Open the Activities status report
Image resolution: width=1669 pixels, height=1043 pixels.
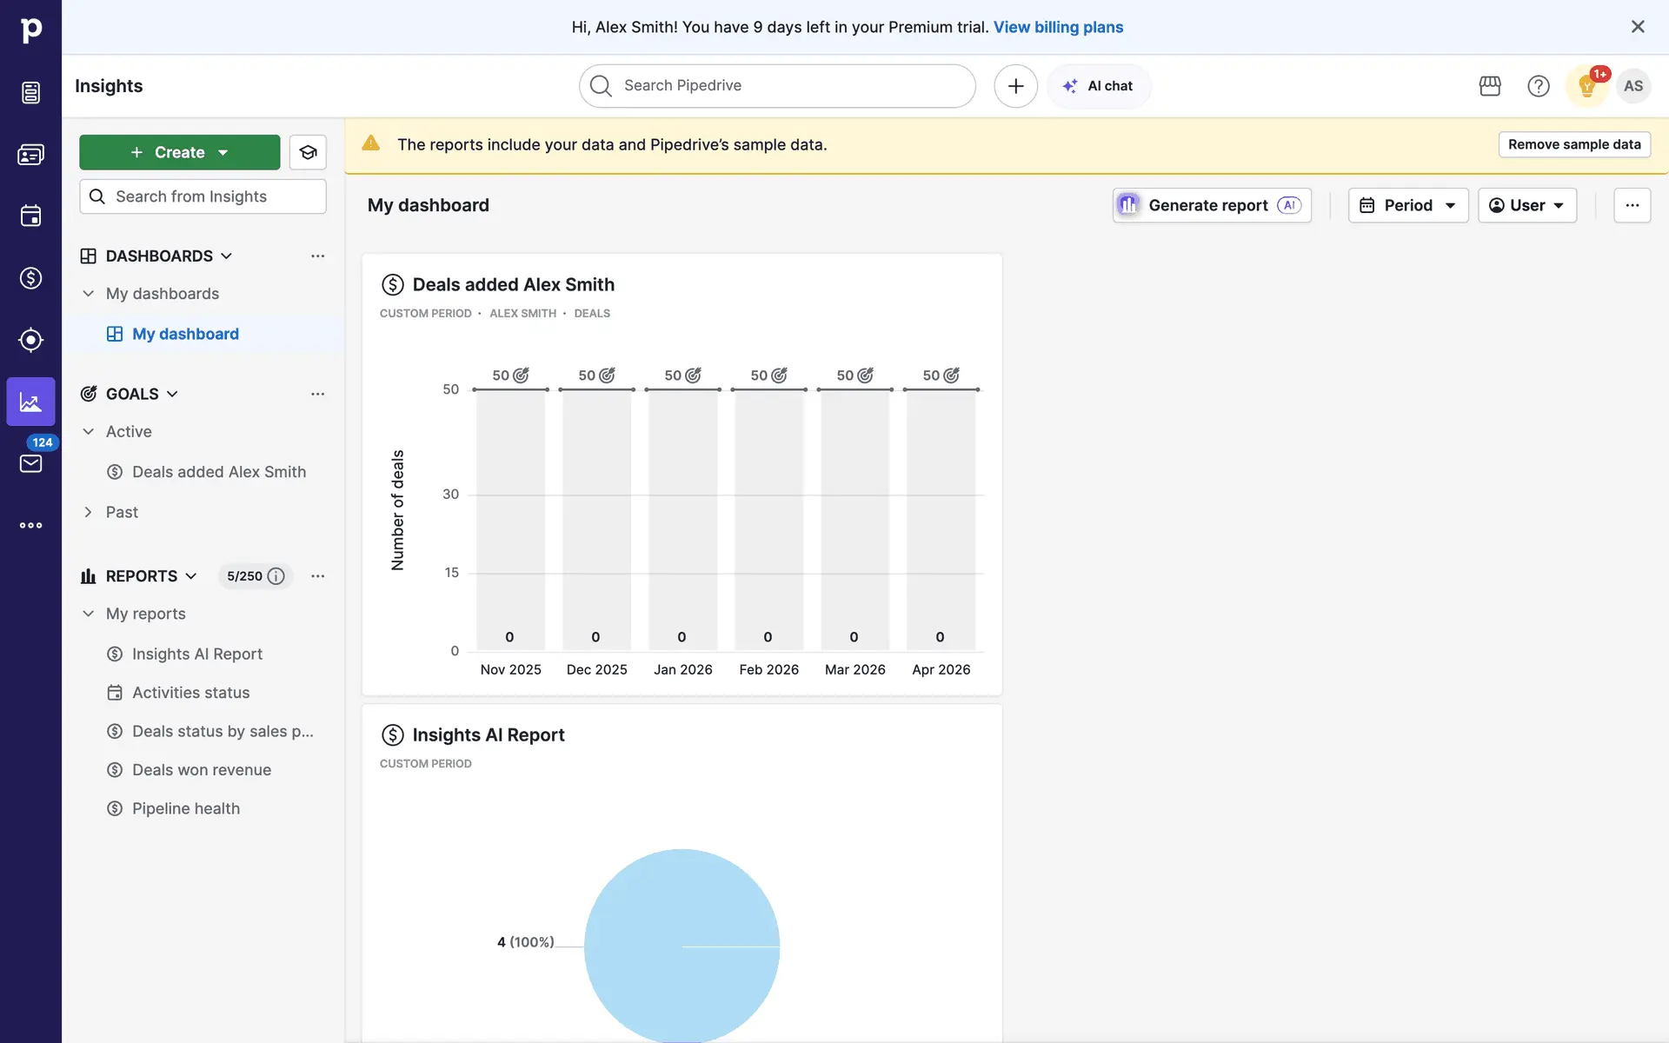tap(190, 693)
